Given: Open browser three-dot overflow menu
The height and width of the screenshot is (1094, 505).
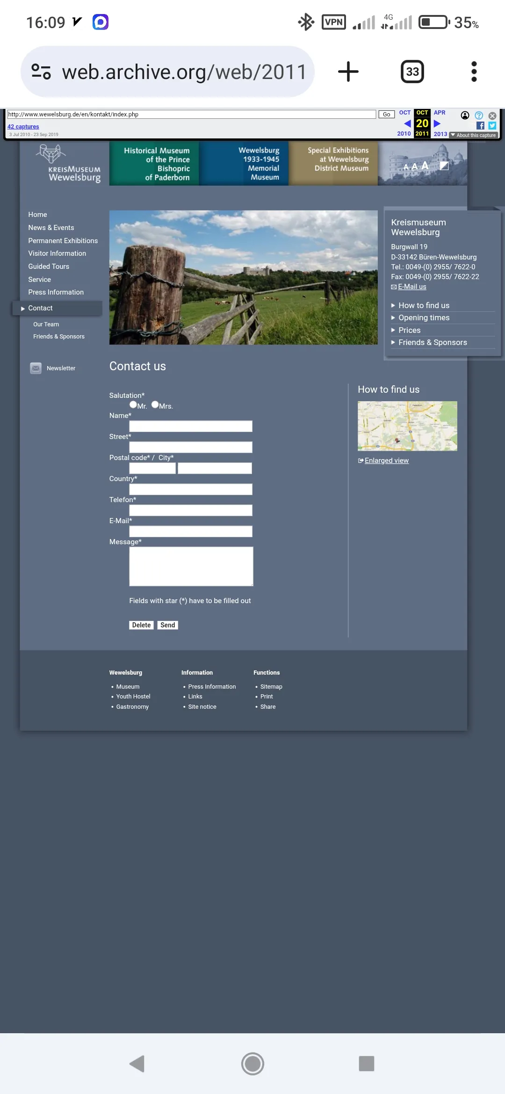Looking at the screenshot, I should click(474, 72).
